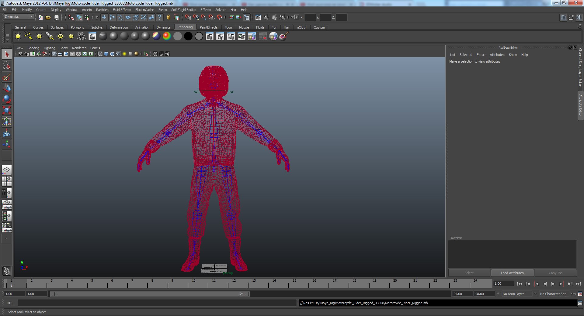Switch to the Polygons shelf tab
Viewport: 584px width, 316px height.
pyautogui.click(x=77, y=27)
